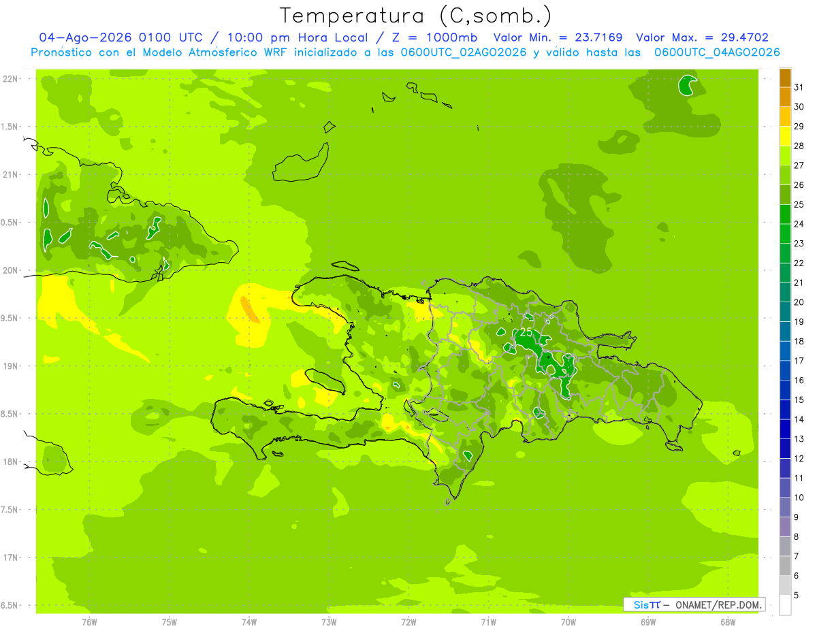This screenshot has height=631, width=817.
Task: Click the '20' color bar label
Action: 799,302
